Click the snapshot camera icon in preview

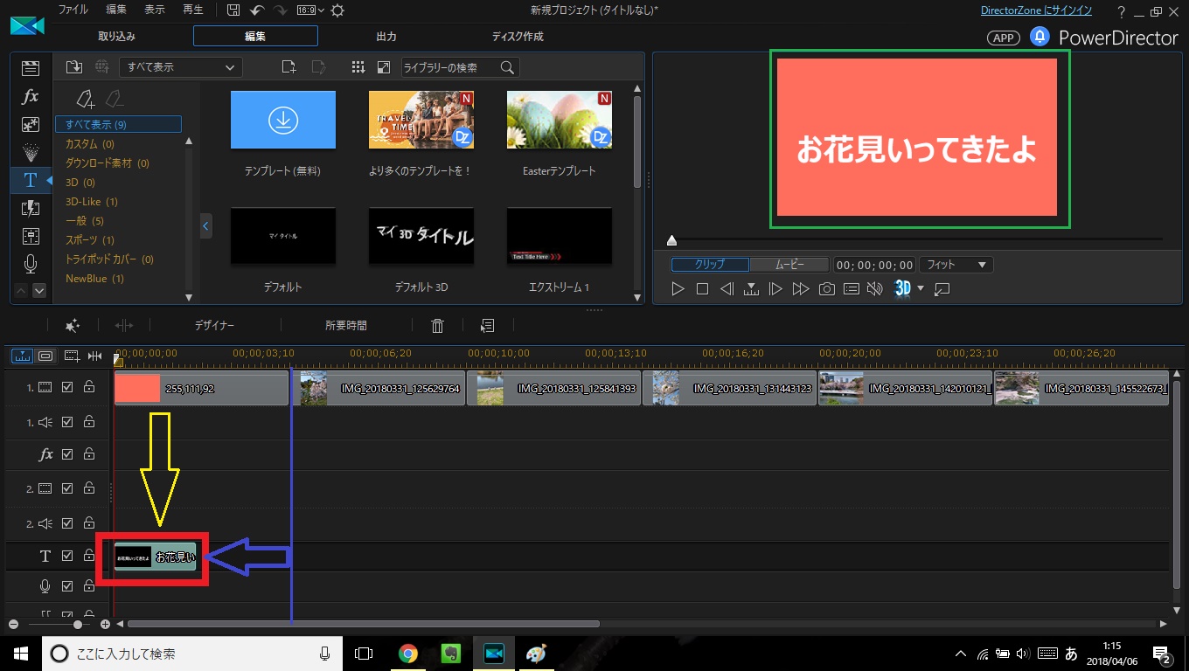pos(826,289)
